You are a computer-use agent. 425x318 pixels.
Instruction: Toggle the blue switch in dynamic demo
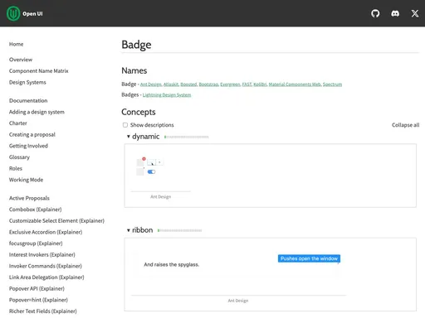pyautogui.click(x=151, y=171)
